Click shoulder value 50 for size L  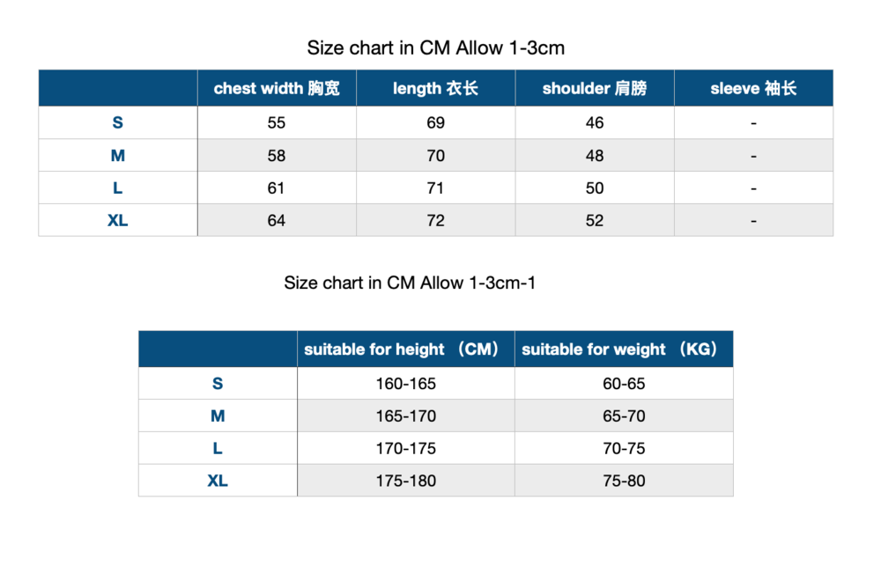point(595,188)
